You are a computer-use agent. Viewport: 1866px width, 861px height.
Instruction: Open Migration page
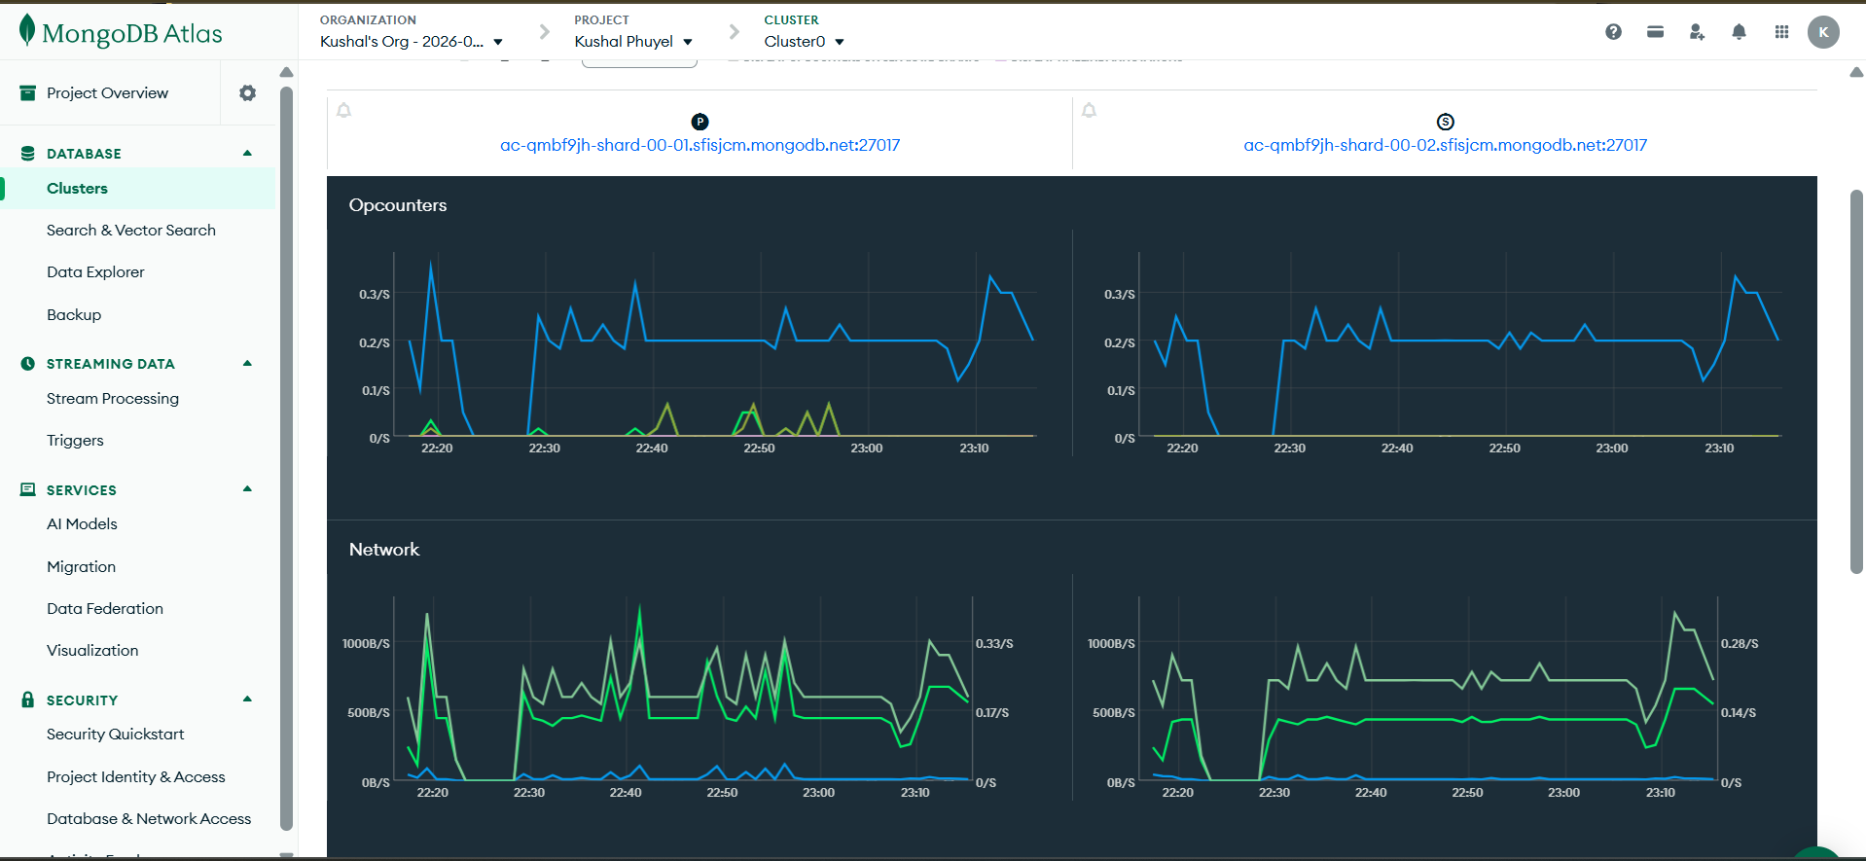[81, 567]
